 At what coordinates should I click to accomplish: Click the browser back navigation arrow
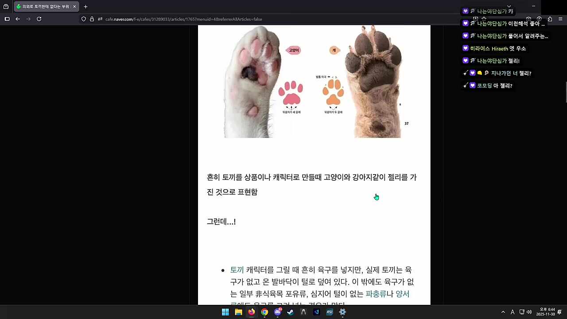point(17,19)
